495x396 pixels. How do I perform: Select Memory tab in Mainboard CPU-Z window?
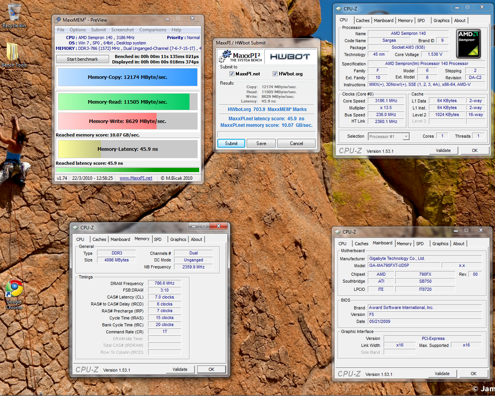click(x=404, y=244)
